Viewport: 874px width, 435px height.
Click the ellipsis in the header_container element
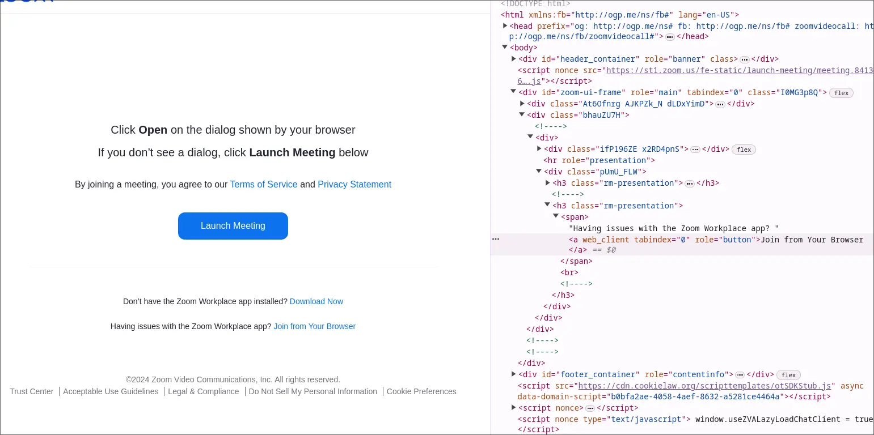point(745,59)
